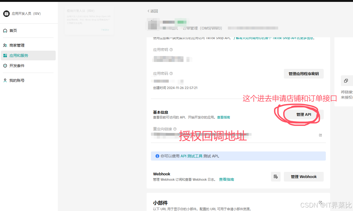This screenshot has width=353, height=211.
Task: Click the 我的账号 person icon
Action: click(x=5, y=80)
